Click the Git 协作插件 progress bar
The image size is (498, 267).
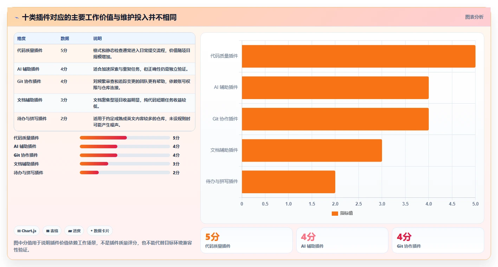[125, 155]
